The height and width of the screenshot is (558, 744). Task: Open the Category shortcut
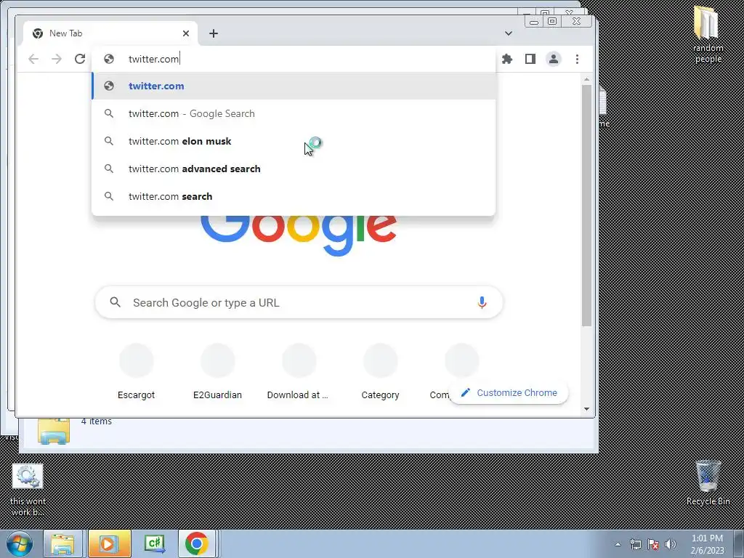point(380,373)
